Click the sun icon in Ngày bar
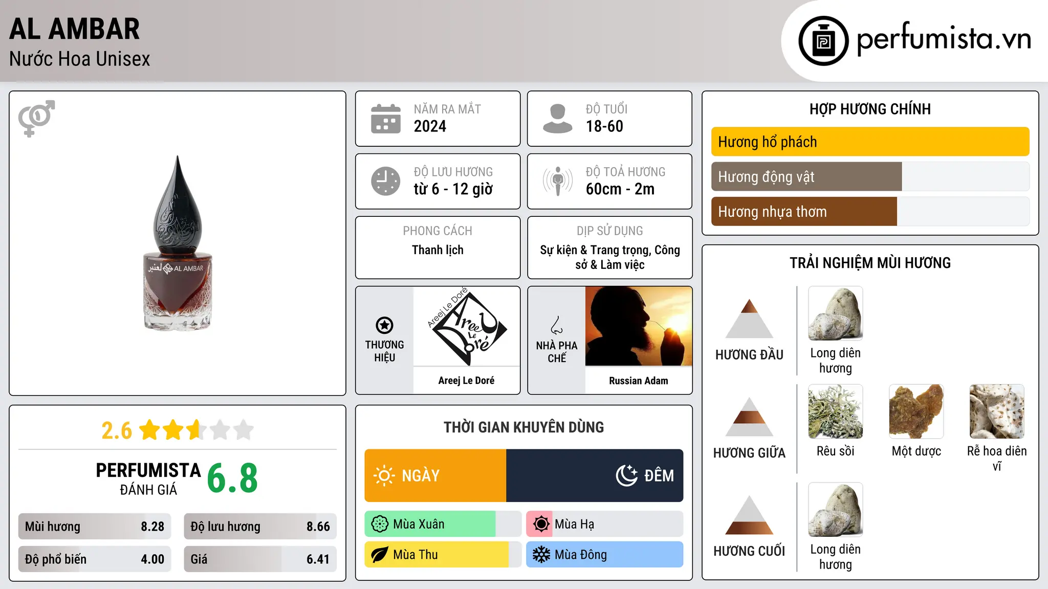The image size is (1048, 589). point(384,475)
